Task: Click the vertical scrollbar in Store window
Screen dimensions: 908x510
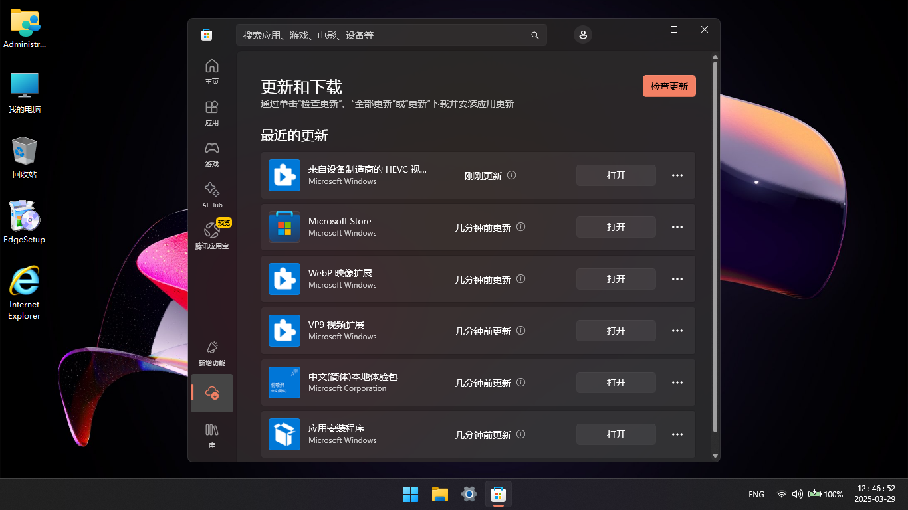Action: coord(715,246)
